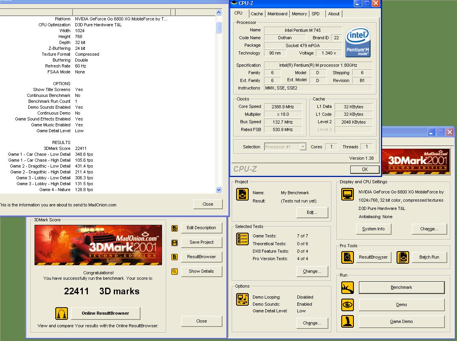The width and height of the screenshot is (457, 341).
Task: Click the Batch Run documents icon
Action: (403, 257)
